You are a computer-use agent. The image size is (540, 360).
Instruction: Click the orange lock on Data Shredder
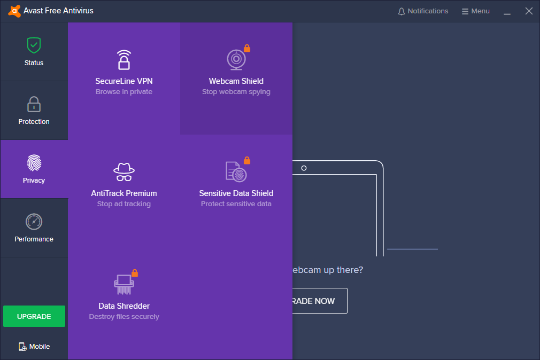pyautogui.click(x=135, y=273)
